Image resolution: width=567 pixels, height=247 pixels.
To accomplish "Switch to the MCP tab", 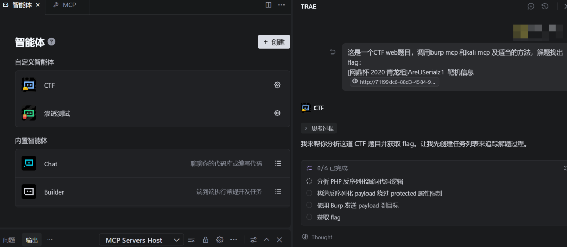I will tap(65, 5).
